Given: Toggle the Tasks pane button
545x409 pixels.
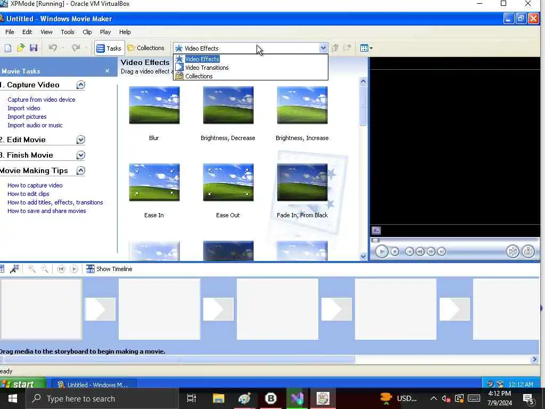Looking at the screenshot, I should (x=109, y=48).
